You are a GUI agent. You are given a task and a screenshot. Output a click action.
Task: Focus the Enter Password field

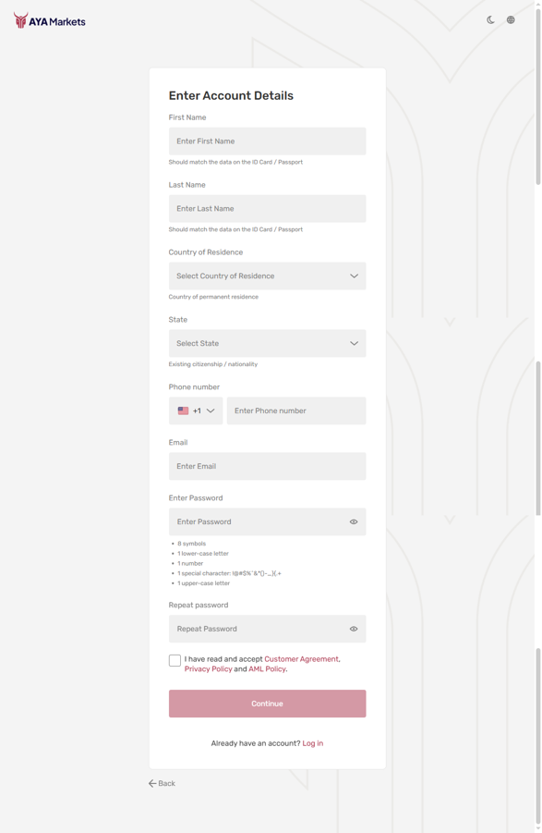pos(267,521)
